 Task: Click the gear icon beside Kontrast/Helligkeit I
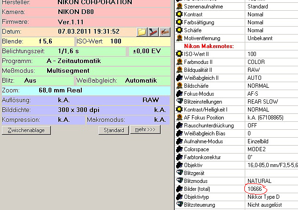coord(179,110)
